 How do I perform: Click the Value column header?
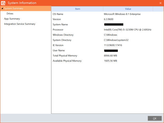tap(128, 9)
